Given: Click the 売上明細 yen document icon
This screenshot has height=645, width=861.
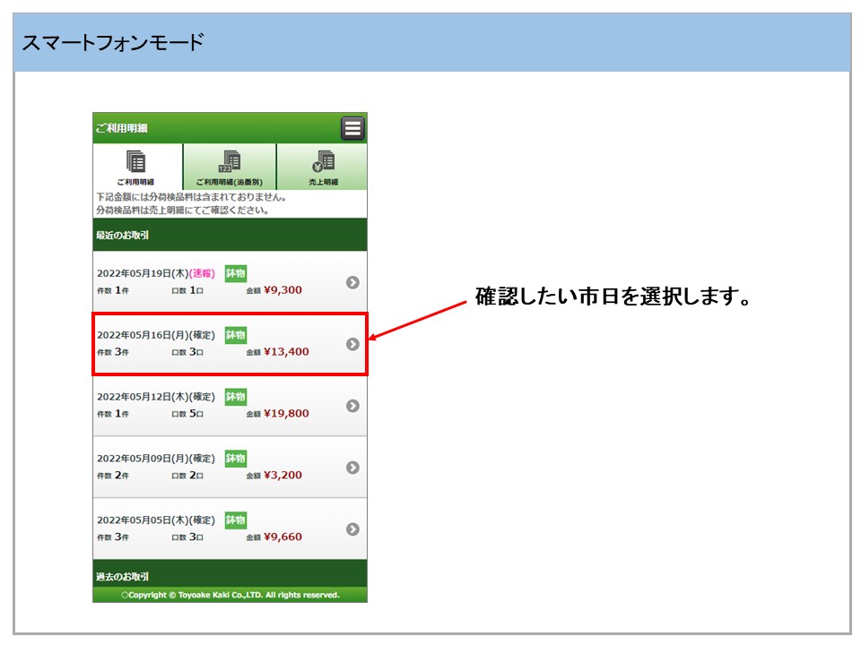Looking at the screenshot, I should point(323,161).
